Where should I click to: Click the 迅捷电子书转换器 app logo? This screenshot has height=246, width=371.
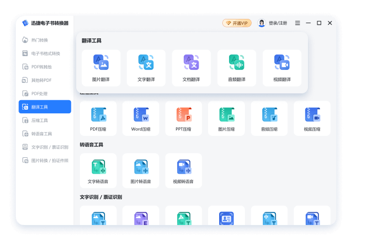(x=25, y=23)
